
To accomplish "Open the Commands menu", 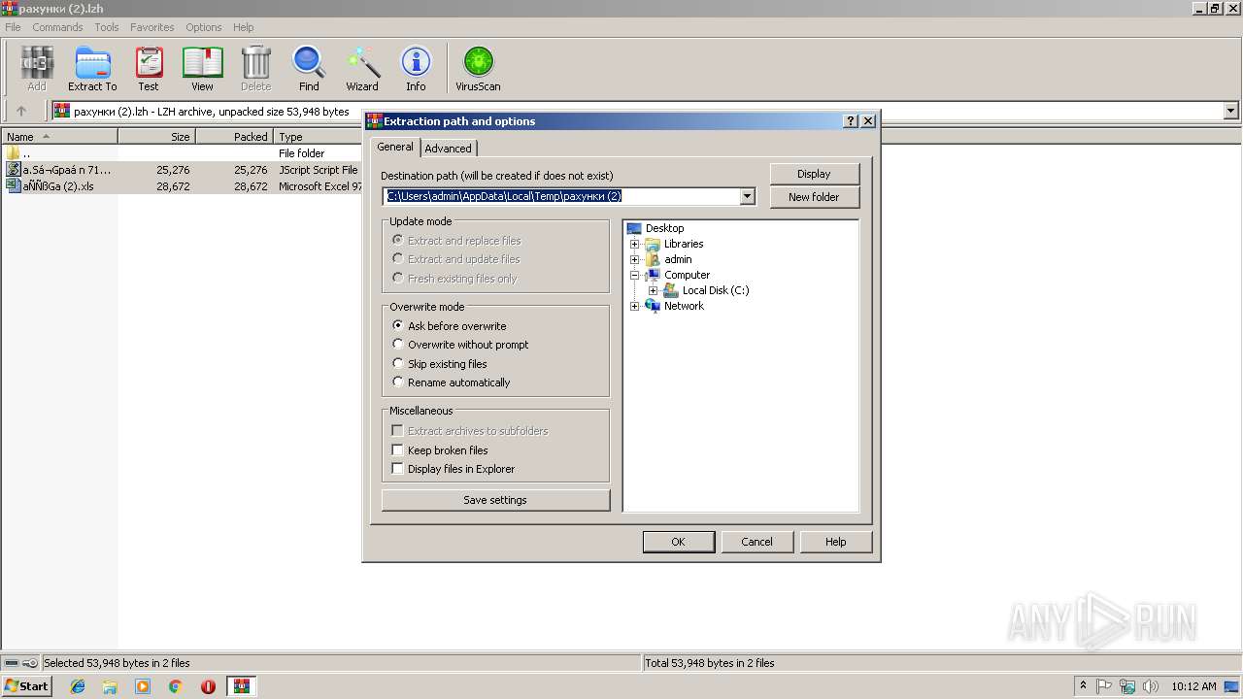I will (57, 27).
